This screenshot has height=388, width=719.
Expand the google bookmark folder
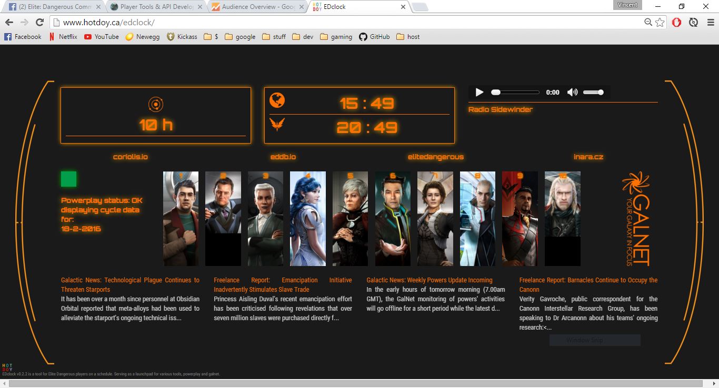click(x=240, y=37)
